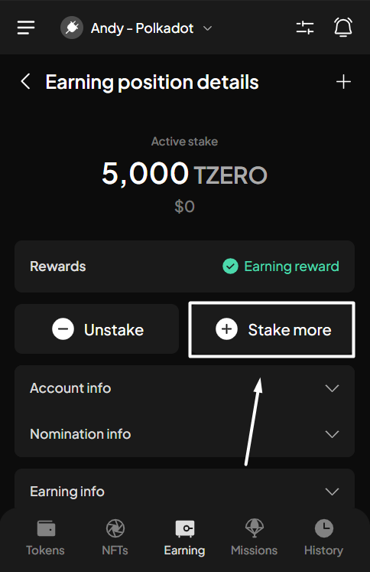Open the History tab
This screenshot has height=572, width=370.
tap(324, 538)
